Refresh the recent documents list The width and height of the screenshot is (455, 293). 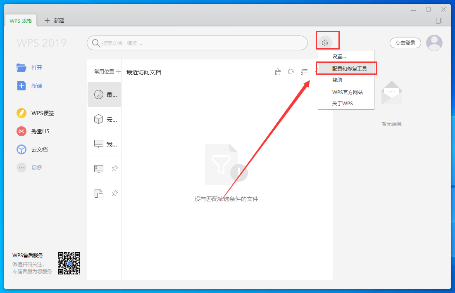click(291, 71)
